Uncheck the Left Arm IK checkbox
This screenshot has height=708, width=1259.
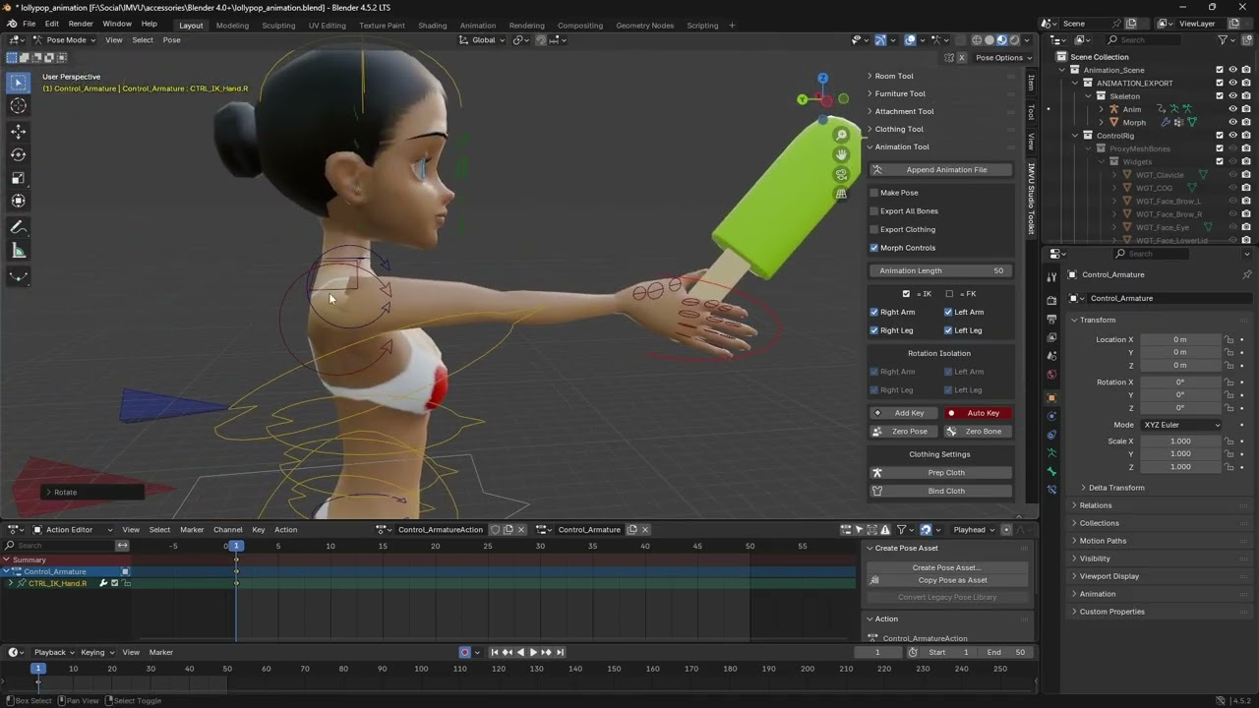[948, 312]
